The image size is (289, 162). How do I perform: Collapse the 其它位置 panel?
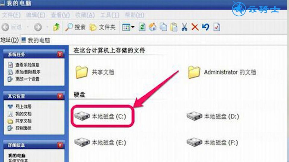[60, 96]
